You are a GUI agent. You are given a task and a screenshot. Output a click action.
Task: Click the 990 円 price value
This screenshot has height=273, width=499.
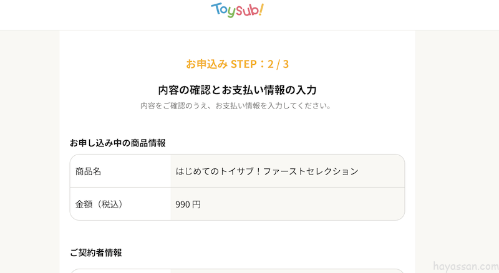[x=188, y=204]
